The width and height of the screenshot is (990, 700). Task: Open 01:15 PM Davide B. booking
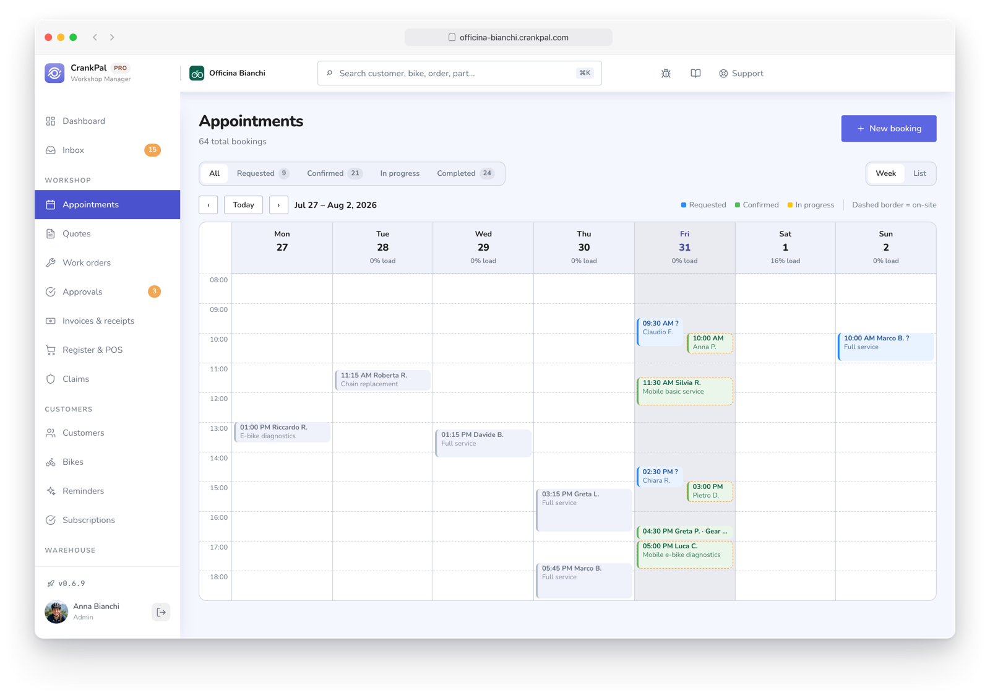(483, 443)
